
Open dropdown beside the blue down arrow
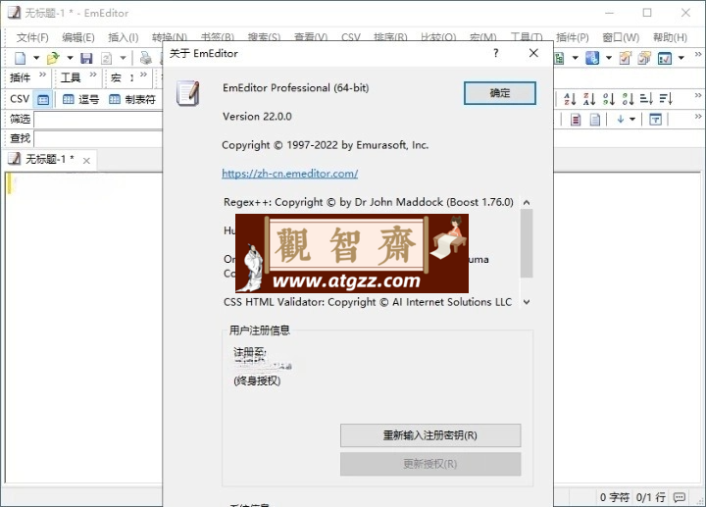point(632,120)
